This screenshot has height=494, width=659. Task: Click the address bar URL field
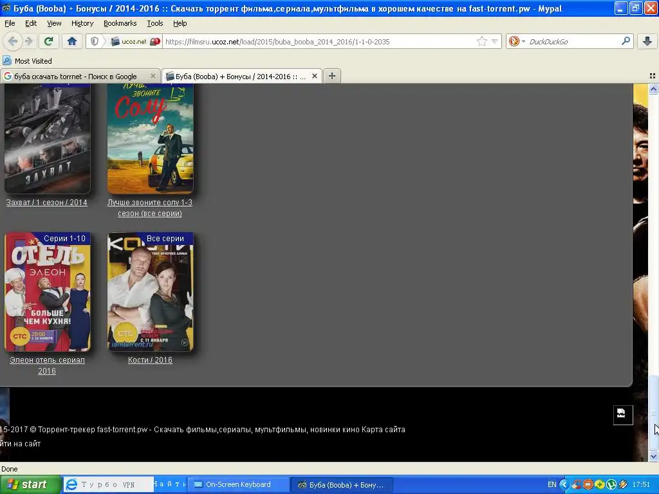(x=319, y=41)
